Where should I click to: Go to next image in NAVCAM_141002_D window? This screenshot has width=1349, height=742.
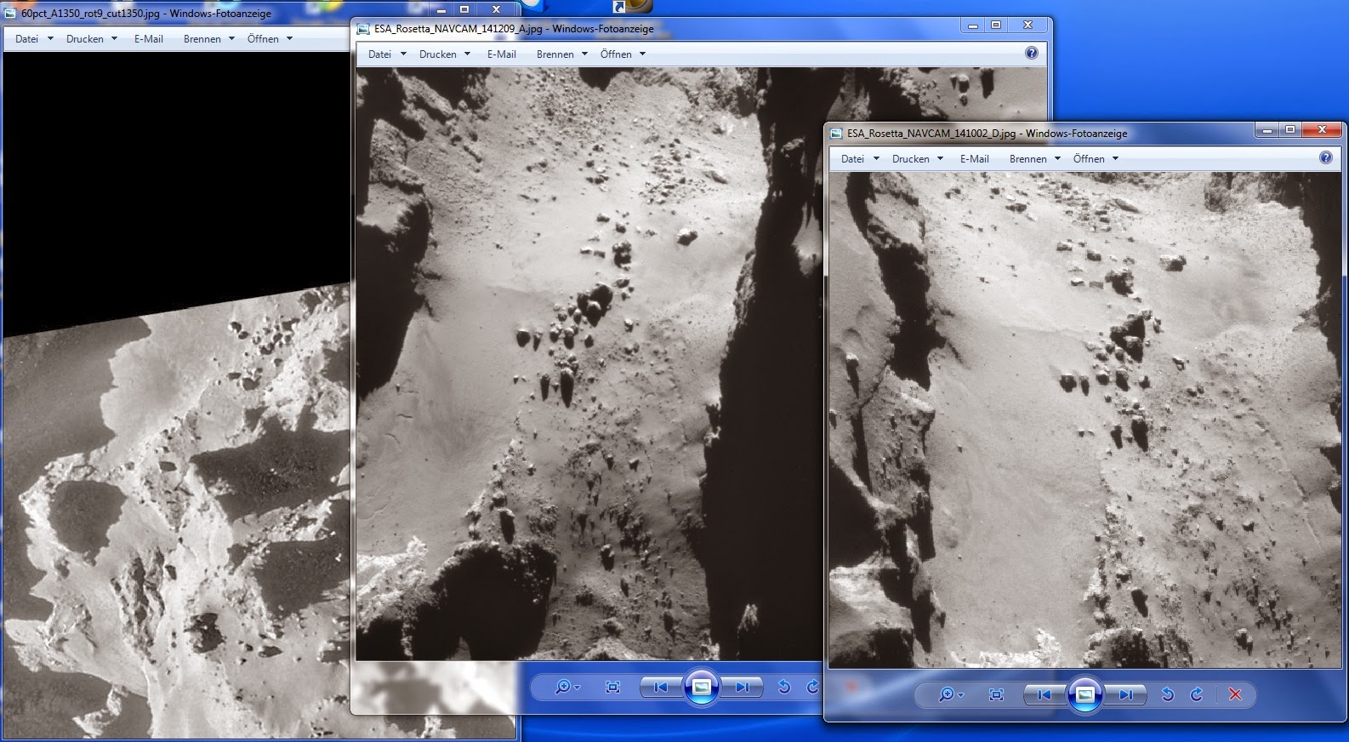tap(1124, 694)
